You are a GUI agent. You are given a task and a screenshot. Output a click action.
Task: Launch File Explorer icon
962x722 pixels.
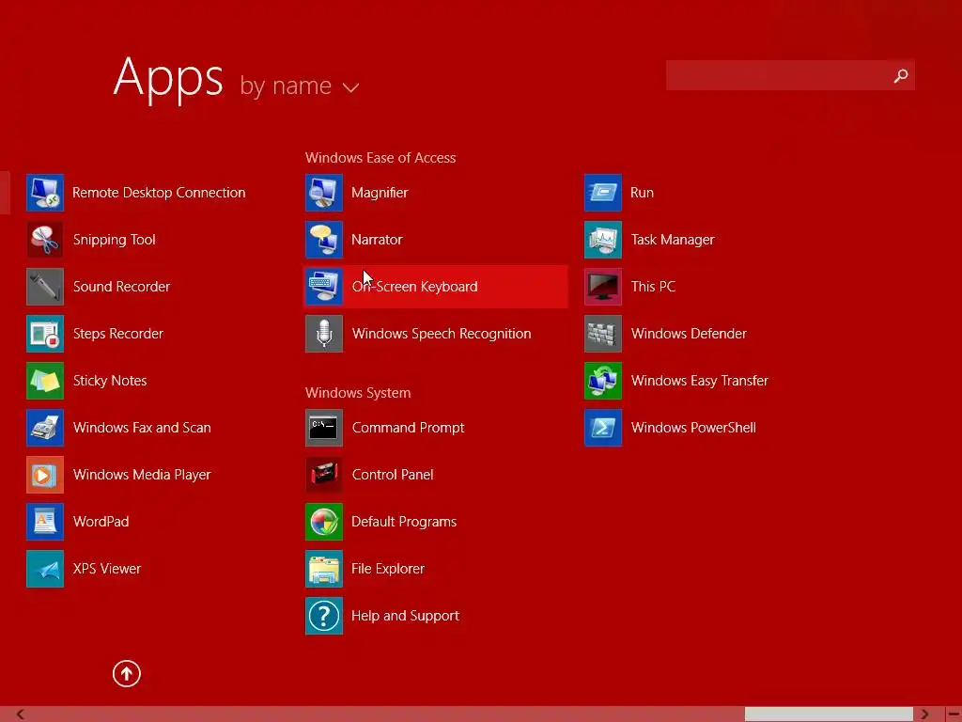324,569
